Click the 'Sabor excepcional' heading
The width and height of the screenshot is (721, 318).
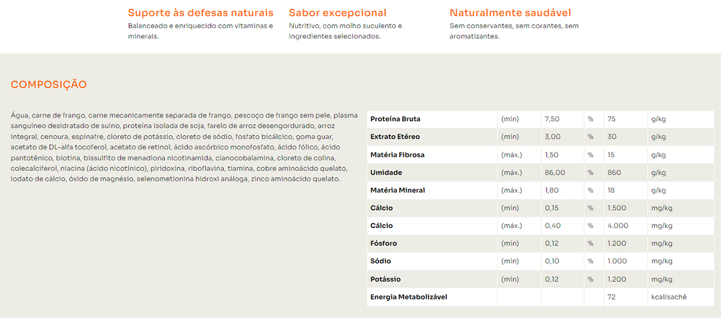point(337,13)
